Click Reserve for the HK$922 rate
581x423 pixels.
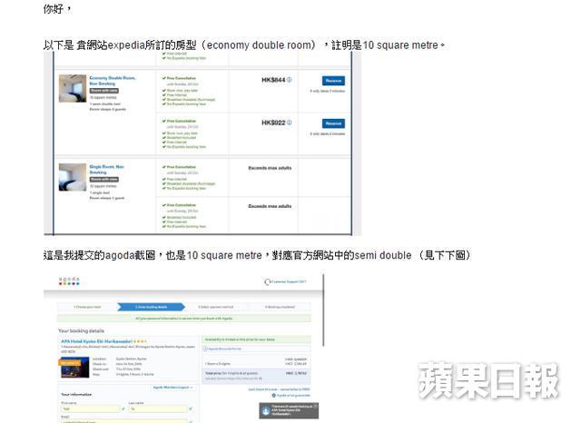[333, 123]
